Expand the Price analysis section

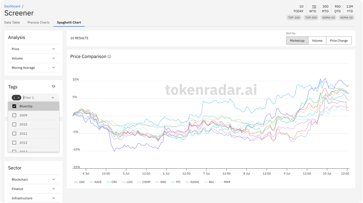pyautogui.click(x=33, y=49)
